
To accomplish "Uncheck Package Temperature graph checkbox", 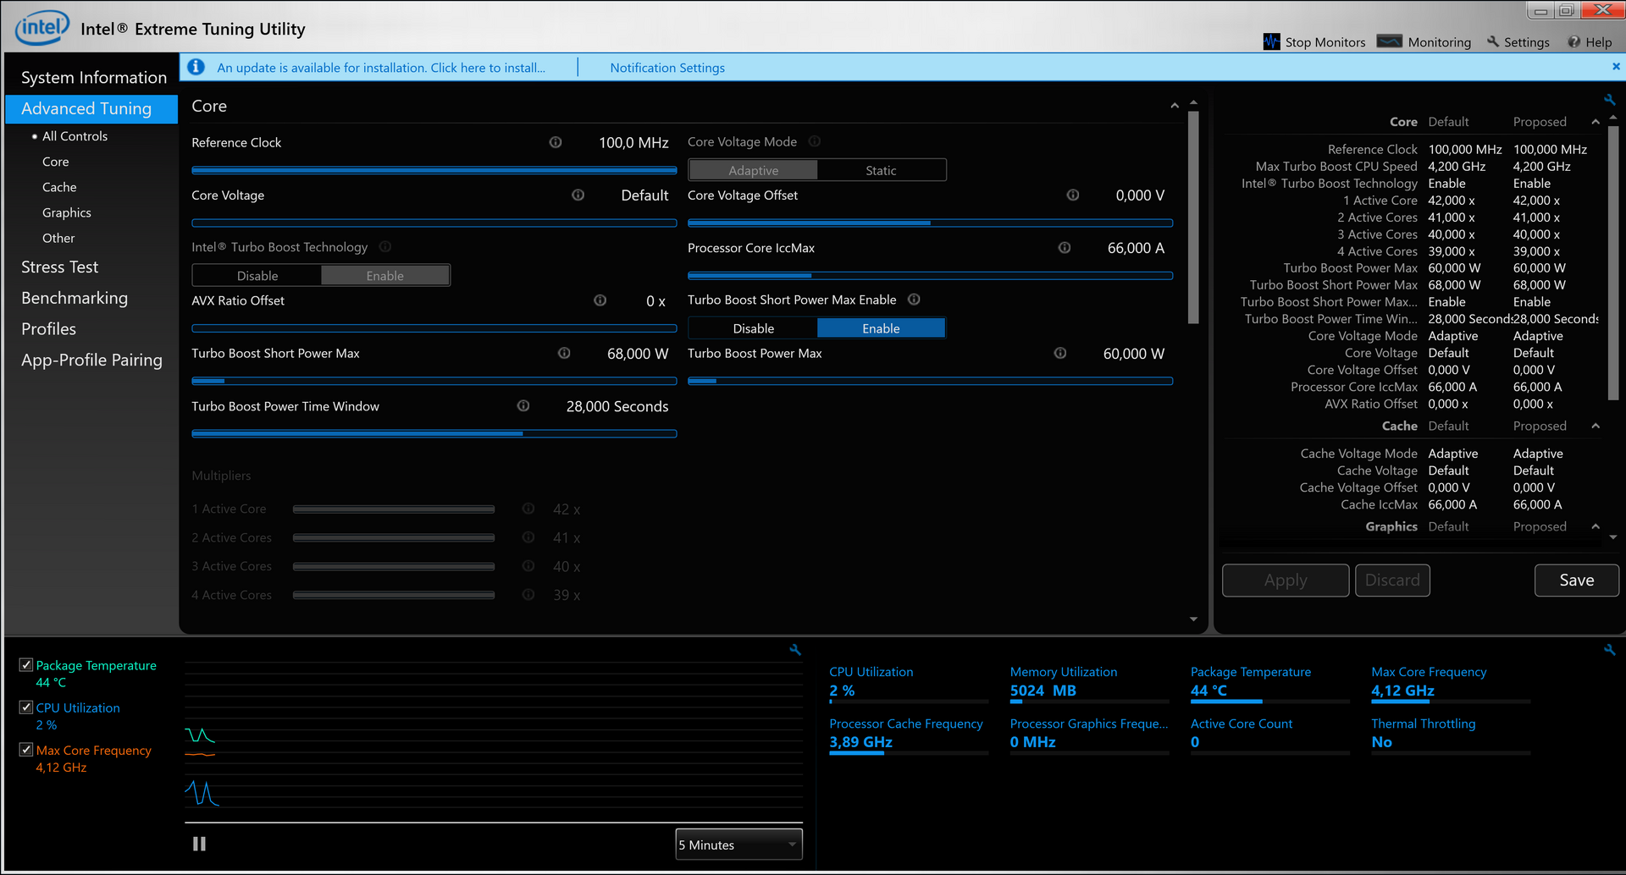I will (26, 665).
